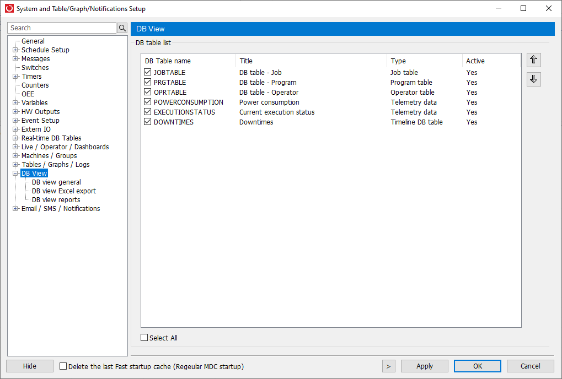The image size is (562, 379).
Task: Select the POWERCONSUMPTION row name
Action: click(189, 102)
